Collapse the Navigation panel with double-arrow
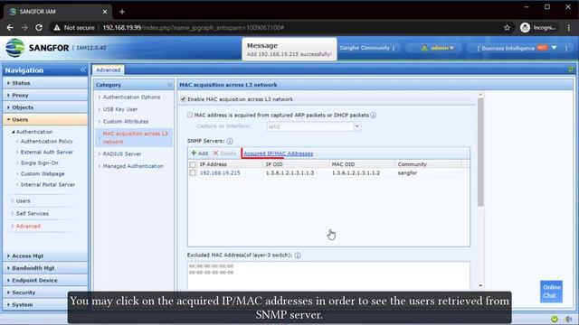The height and width of the screenshot is (325, 579). 82,70
